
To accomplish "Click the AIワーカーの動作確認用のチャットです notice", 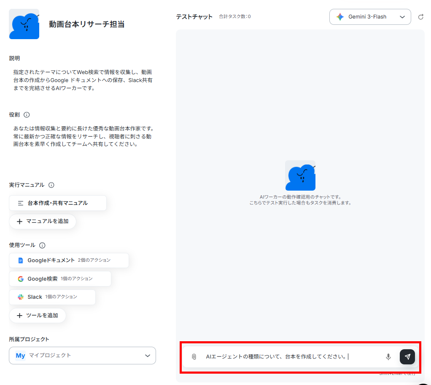I will click(300, 197).
